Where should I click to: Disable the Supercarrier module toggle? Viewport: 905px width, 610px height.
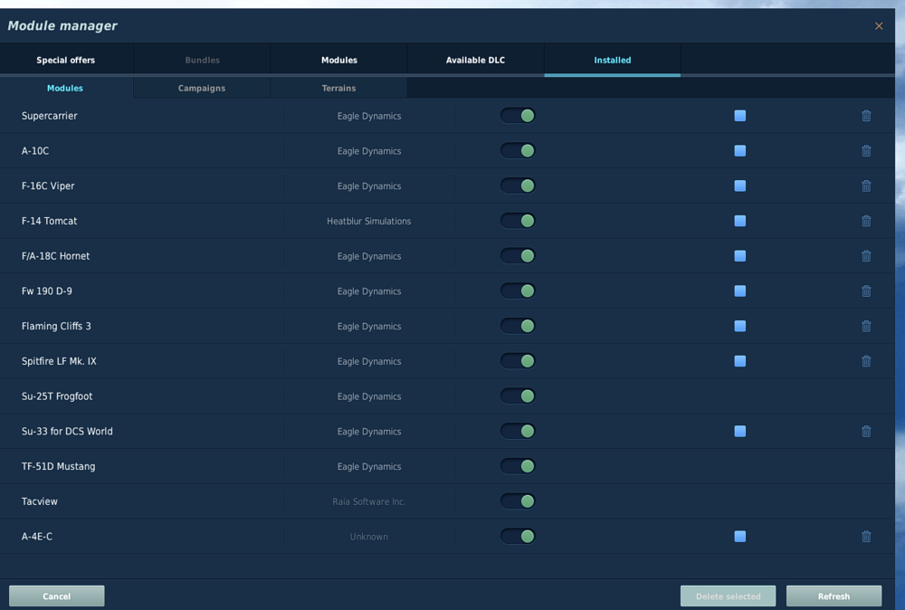[518, 116]
